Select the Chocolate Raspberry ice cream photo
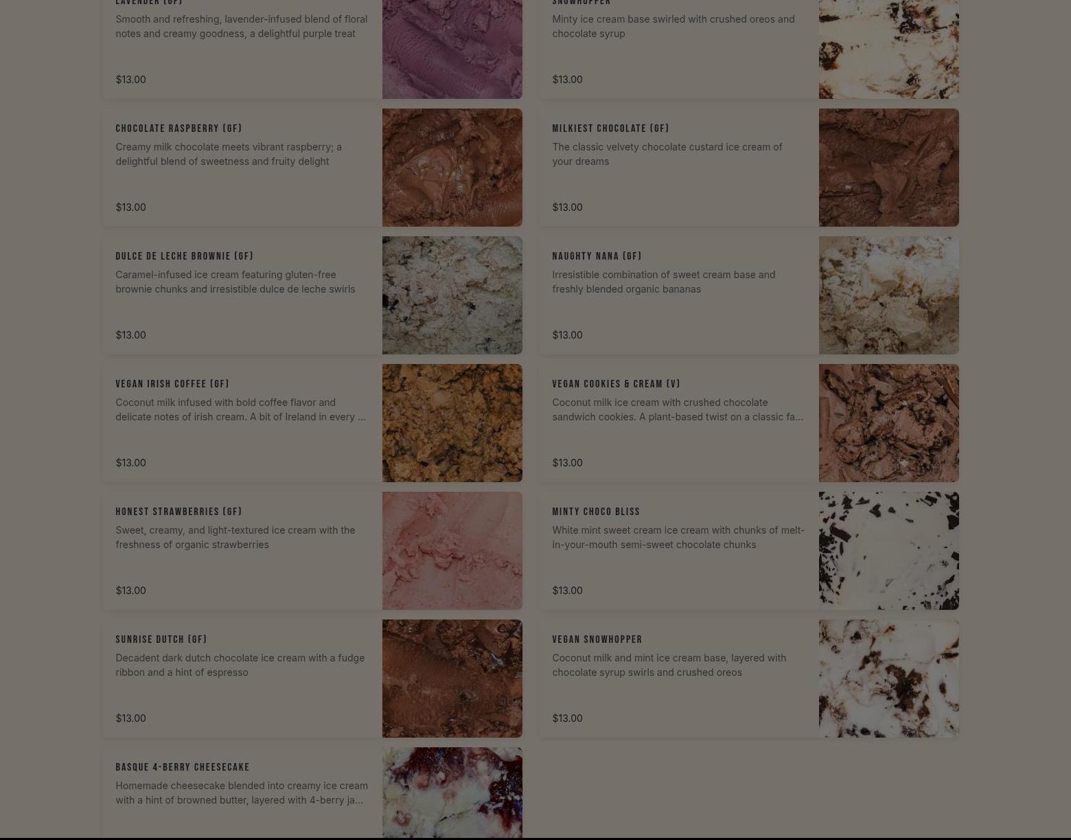The height and width of the screenshot is (840, 1071). pos(452,168)
